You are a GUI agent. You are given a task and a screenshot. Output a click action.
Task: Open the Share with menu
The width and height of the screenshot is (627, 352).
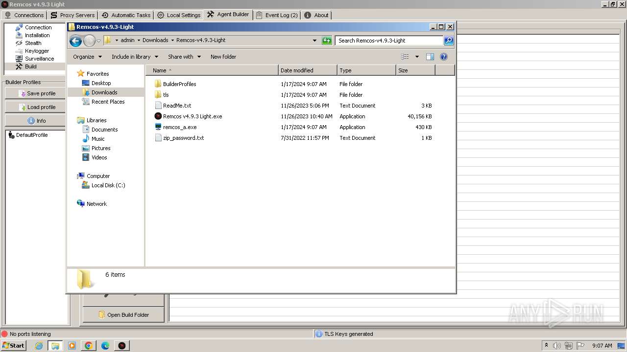click(x=184, y=57)
